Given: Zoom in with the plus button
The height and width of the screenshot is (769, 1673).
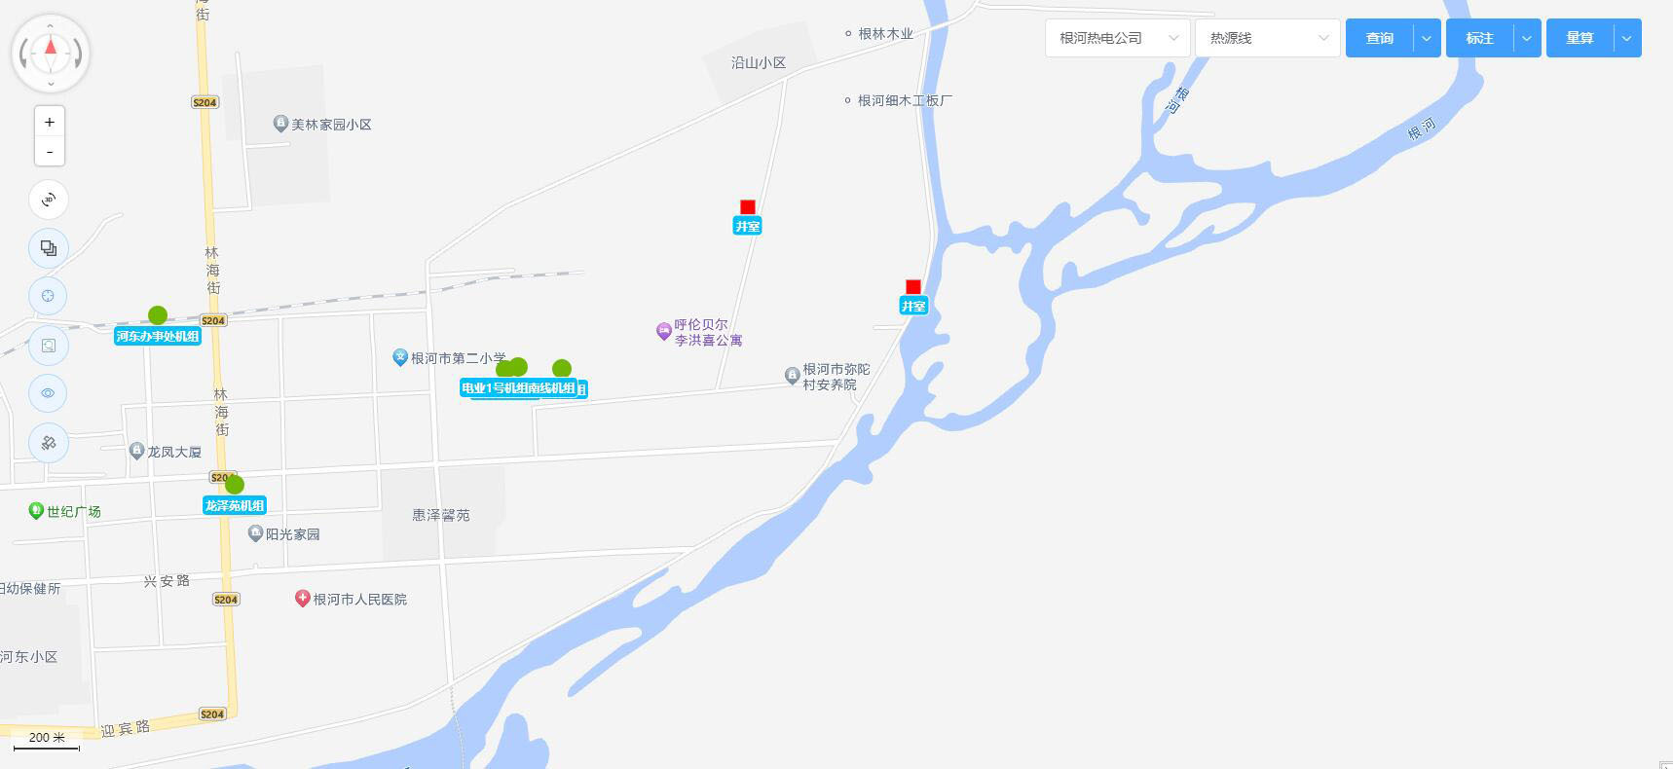Looking at the screenshot, I should tap(50, 122).
